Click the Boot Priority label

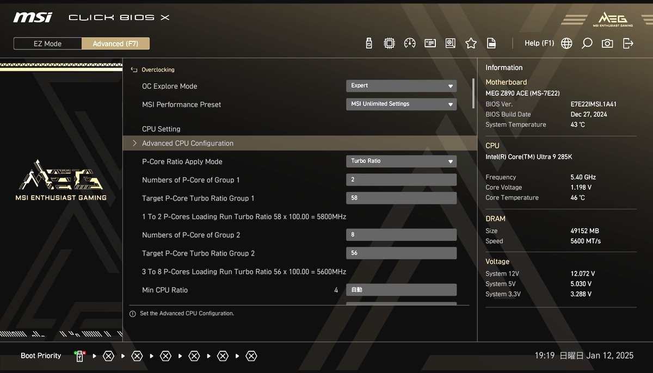coord(41,356)
